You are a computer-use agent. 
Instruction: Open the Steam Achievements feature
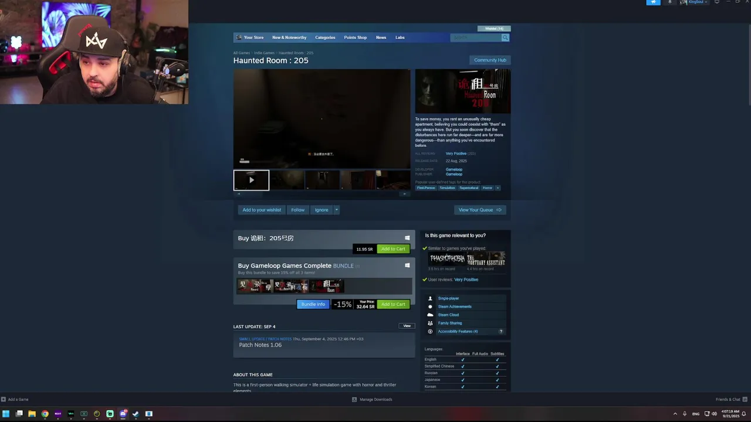click(455, 307)
